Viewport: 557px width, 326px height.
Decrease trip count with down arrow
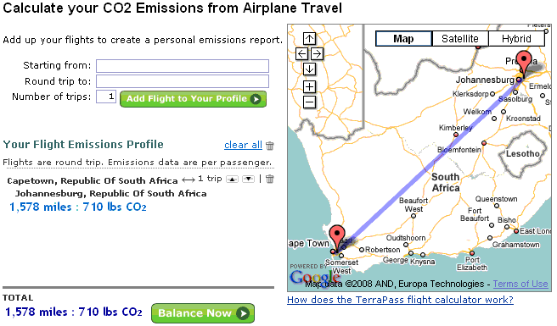(248, 180)
